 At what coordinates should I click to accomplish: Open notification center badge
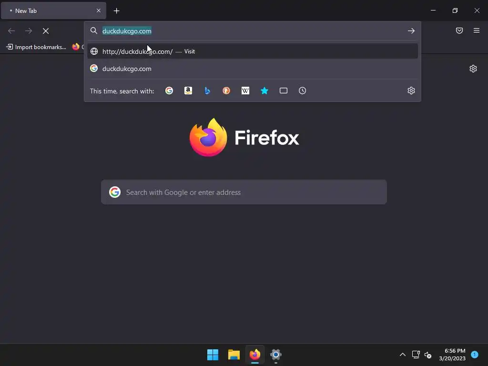coord(475,354)
